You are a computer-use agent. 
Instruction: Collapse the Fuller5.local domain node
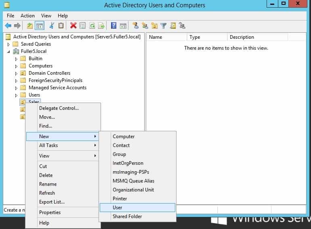pyautogui.click(x=8, y=52)
